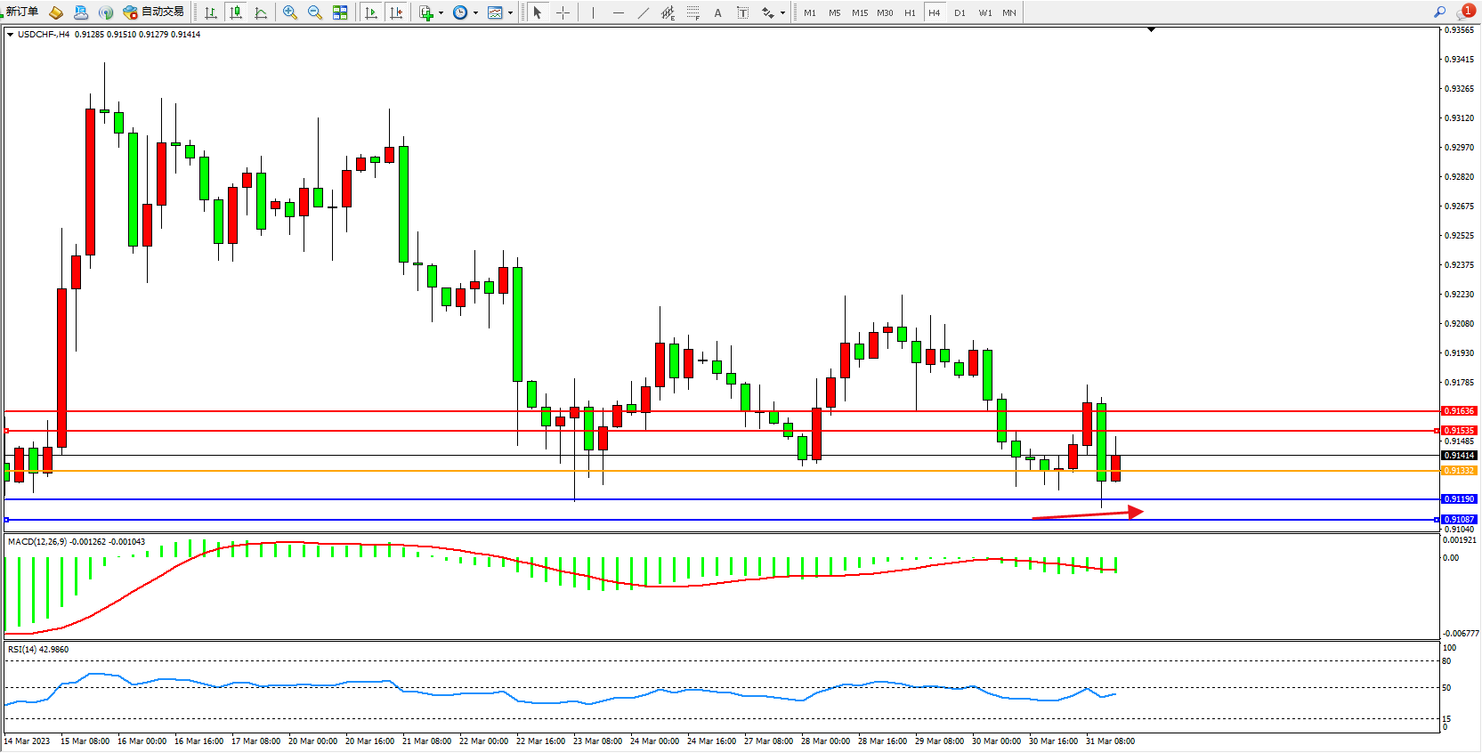Toggle chart shift button
The image size is (1482, 753).
(x=396, y=12)
